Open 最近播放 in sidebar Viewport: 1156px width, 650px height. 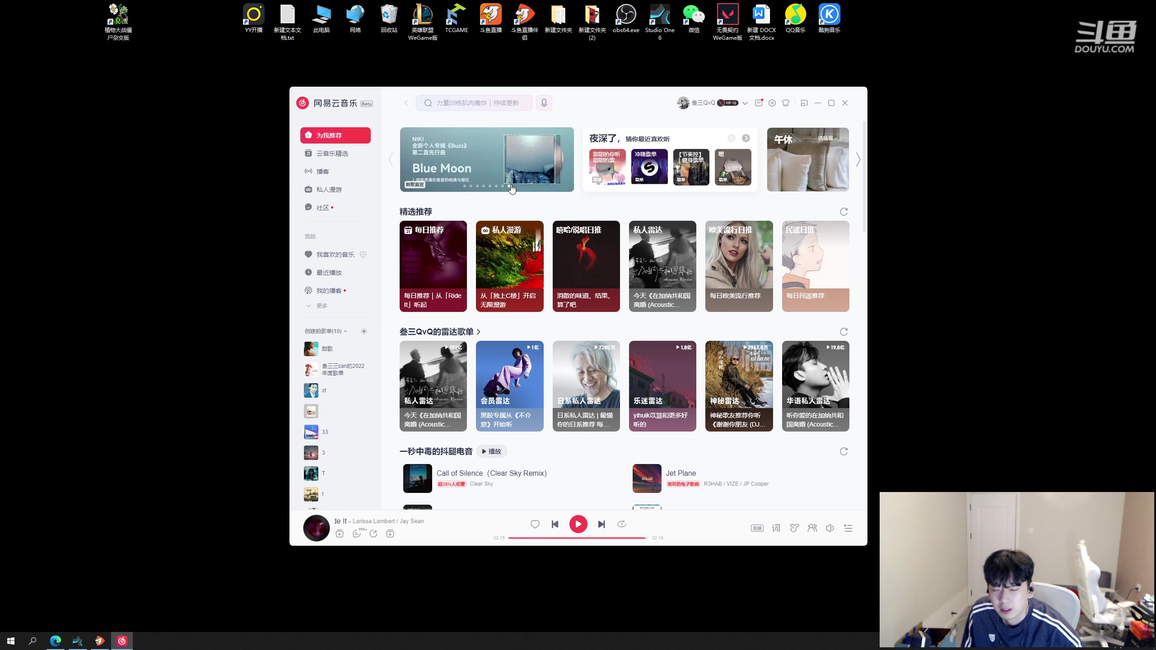[336, 273]
